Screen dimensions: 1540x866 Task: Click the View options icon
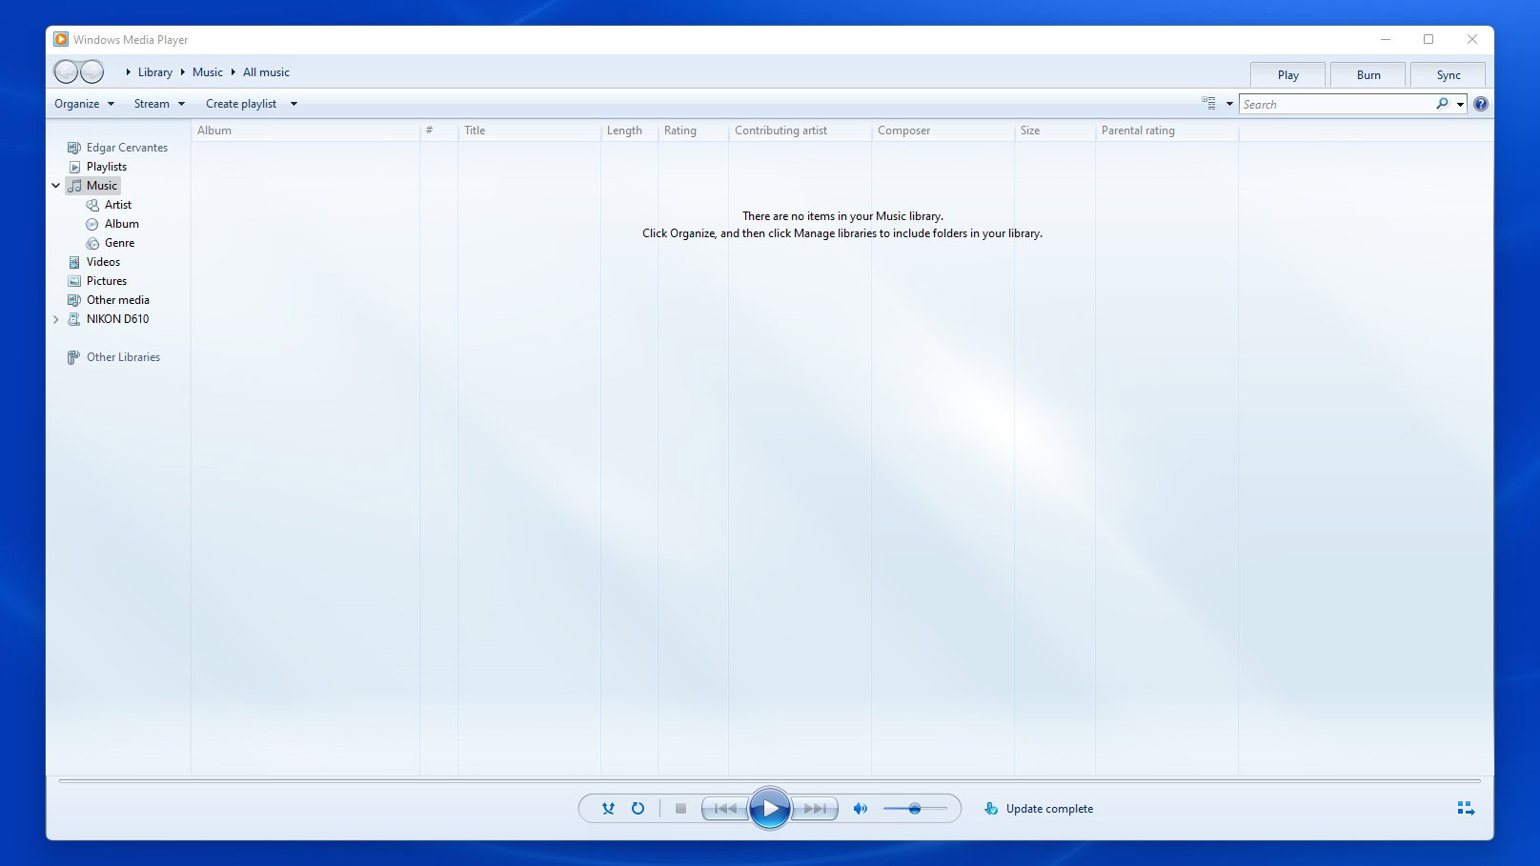[x=1208, y=104]
